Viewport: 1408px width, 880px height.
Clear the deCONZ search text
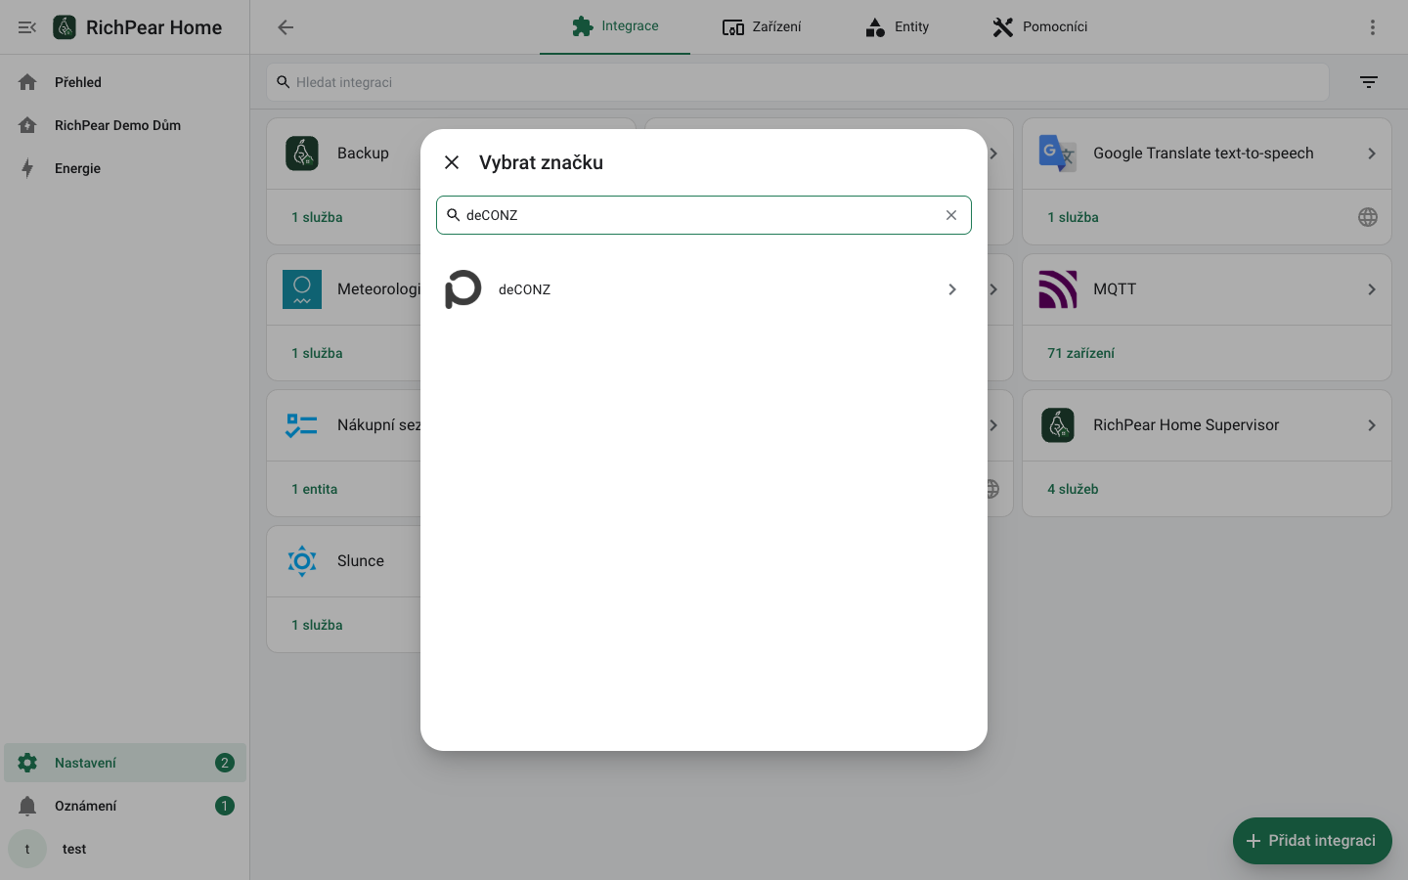pos(951,215)
